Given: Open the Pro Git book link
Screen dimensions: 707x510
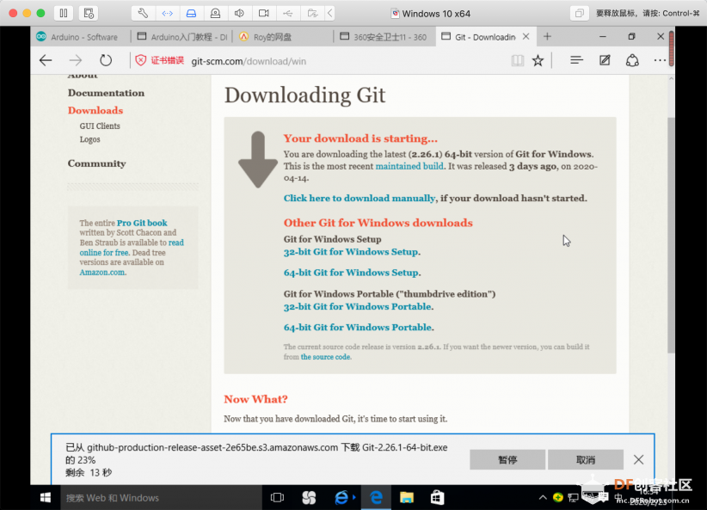Looking at the screenshot, I should coord(142,223).
